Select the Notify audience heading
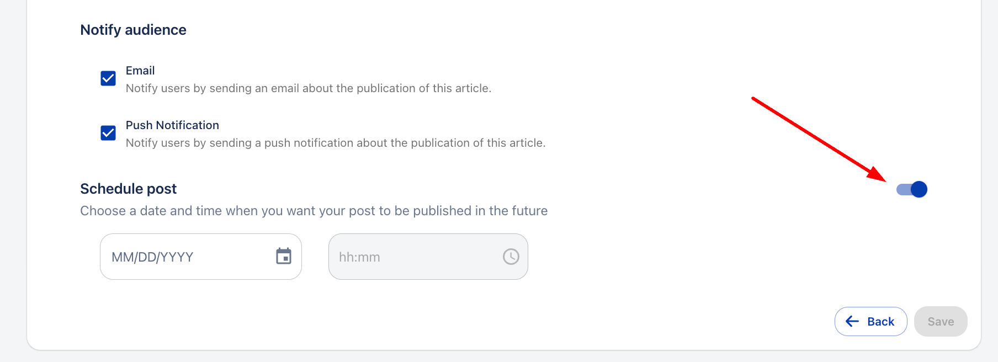This screenshot has height=362, width=998. click(x=133, y=30)
